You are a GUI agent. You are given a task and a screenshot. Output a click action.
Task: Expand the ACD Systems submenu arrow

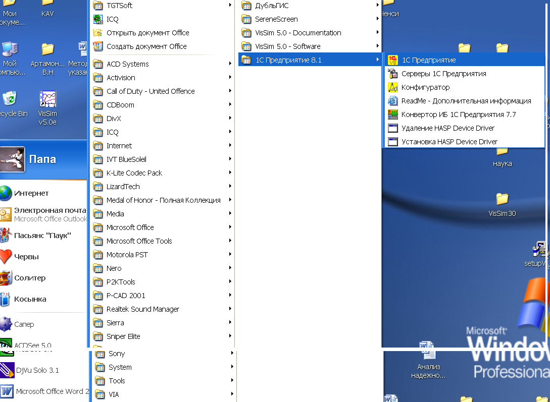tap(230, 64)
